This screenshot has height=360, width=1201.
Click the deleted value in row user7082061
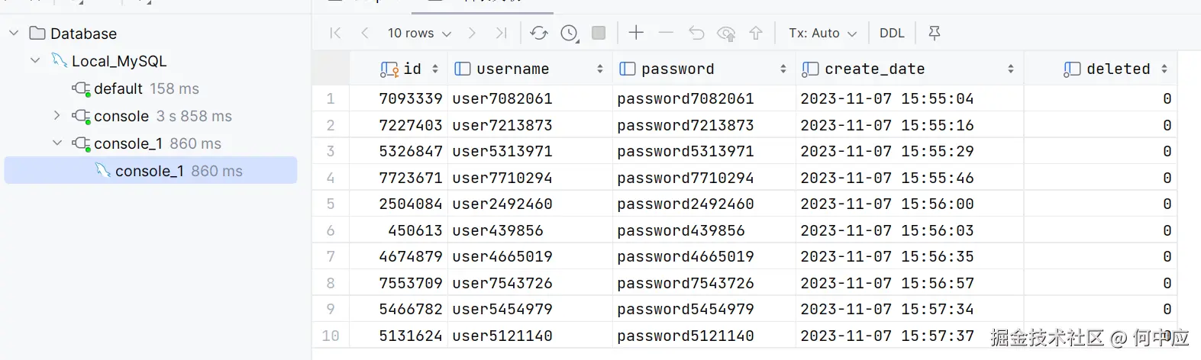click(x=1100, y=98)
